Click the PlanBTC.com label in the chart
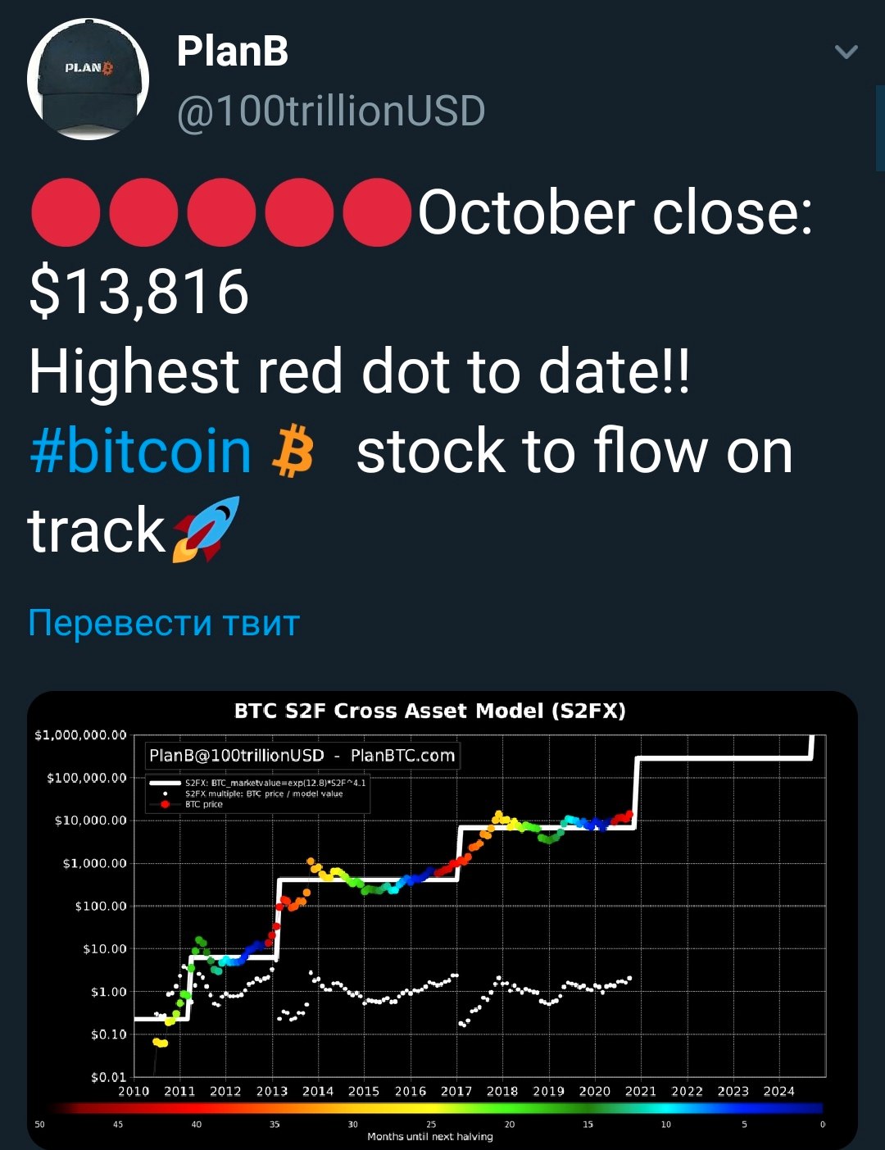 (x=402, y=756)
